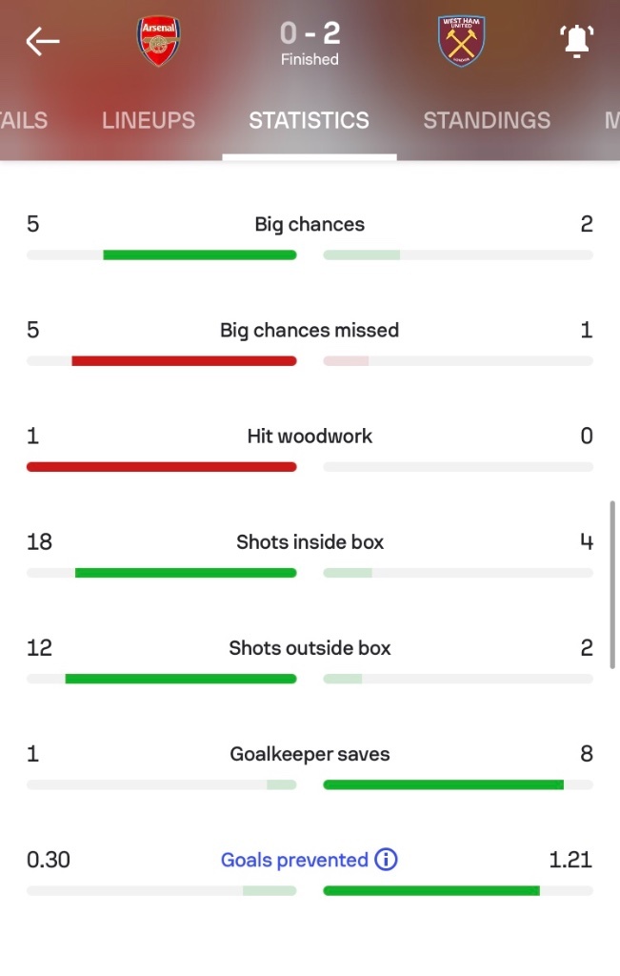Toggle match notifications bell
Screen dimensions: 620x976
(x=576, y=41)
